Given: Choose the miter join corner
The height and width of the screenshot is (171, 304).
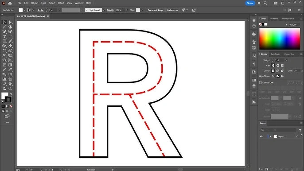Looking at the screenshot, I should point(273,71).
